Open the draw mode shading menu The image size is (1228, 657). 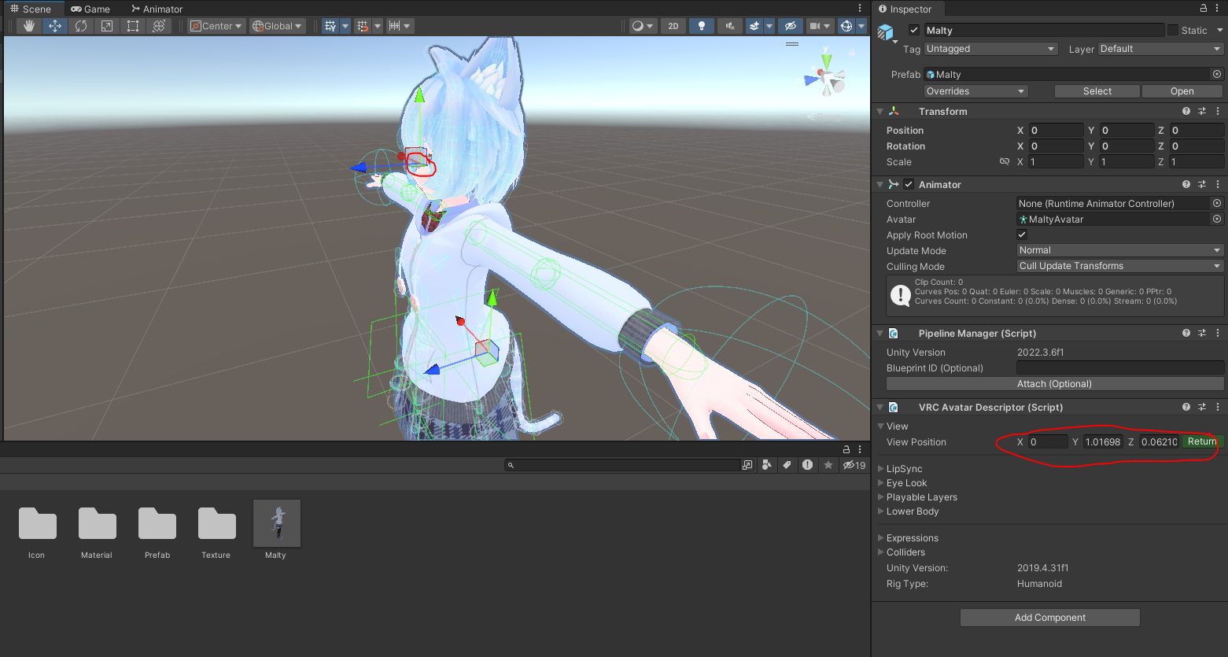(x=643, y=26)
